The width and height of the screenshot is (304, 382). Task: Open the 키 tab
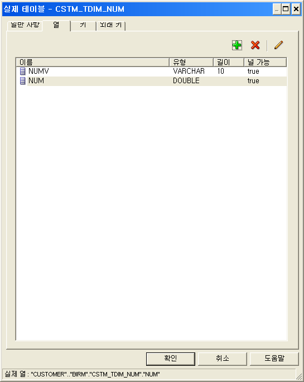point(83,25)
